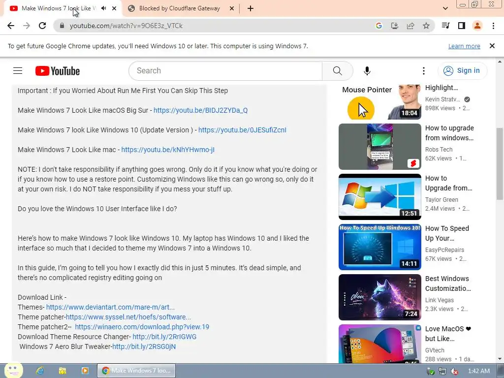Open the winaero Theme patcher2 link
The image size is (504, 378).
(x=142, y=327)
